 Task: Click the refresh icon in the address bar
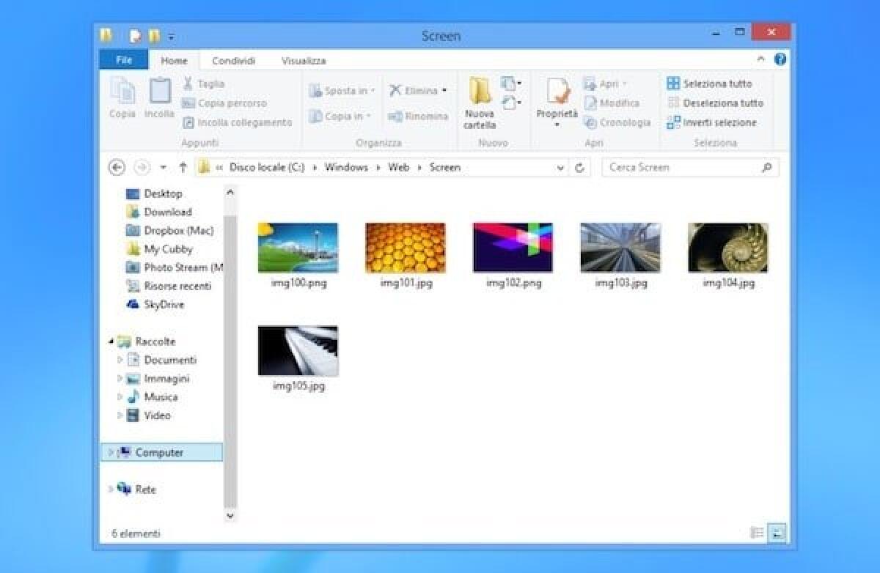pyautogui.click(x=579, y=167)
